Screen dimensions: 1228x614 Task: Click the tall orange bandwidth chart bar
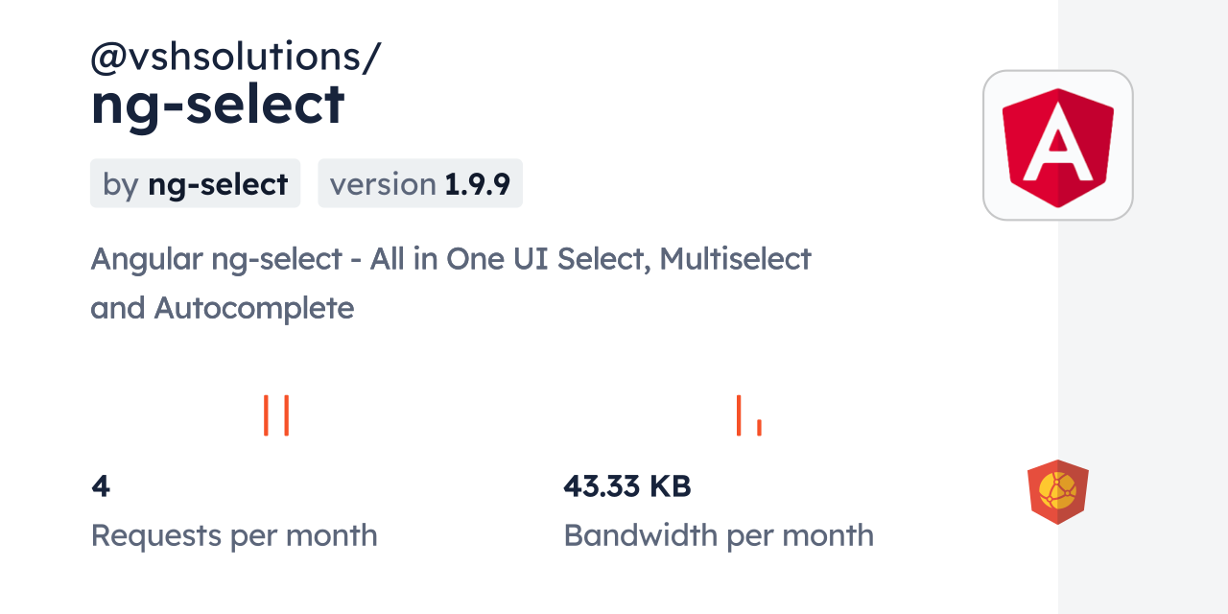point(739,415)
